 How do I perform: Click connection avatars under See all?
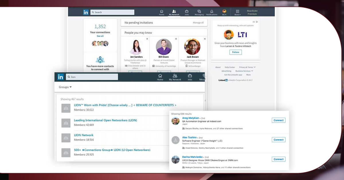(x=100, y=44)
